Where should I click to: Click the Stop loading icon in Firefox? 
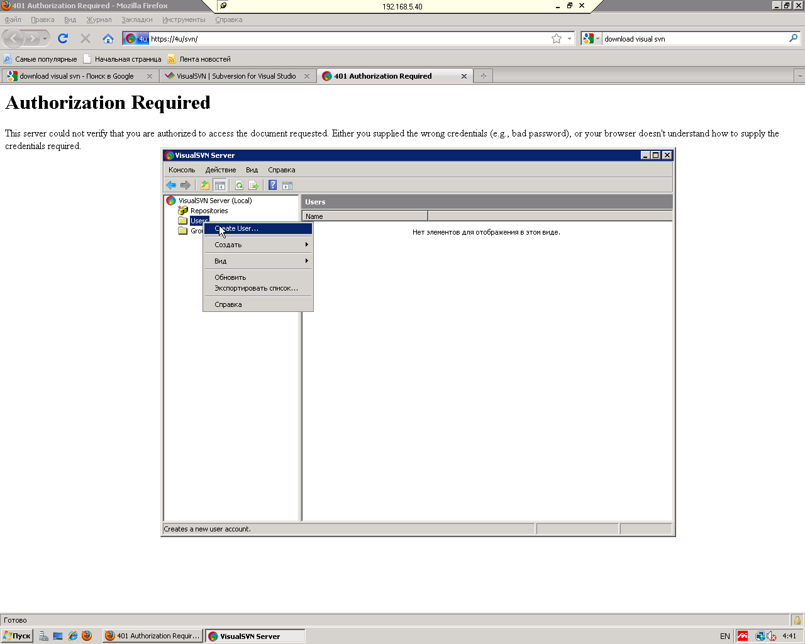click(86, 38)
